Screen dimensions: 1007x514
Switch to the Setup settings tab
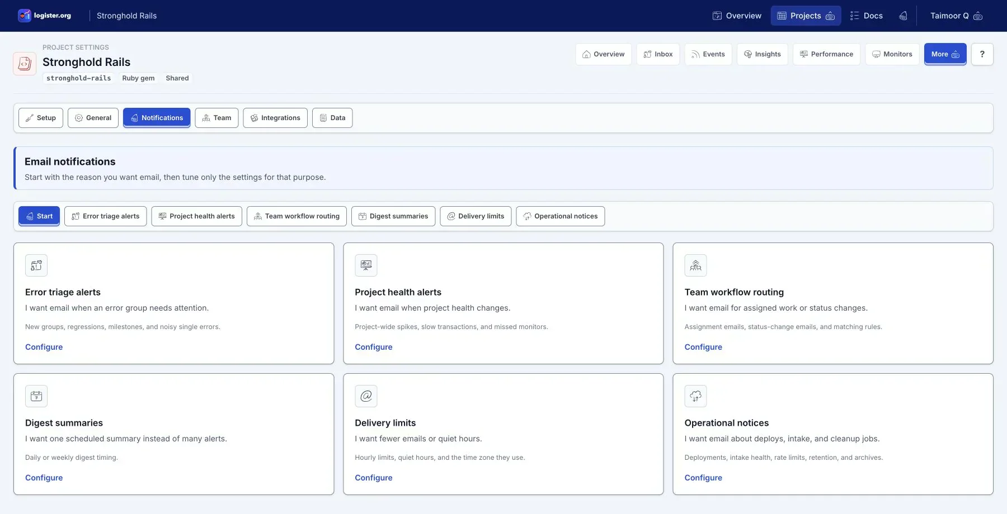pos(41,118)
